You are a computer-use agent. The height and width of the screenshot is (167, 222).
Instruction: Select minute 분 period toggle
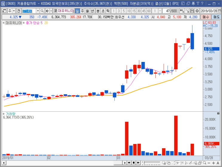[x=98, y=11]
